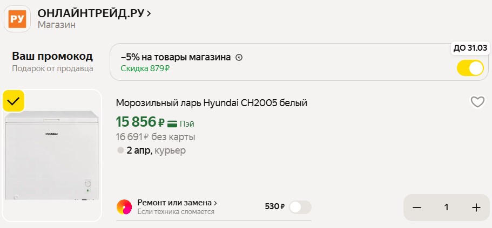Click the orange ОНЛАЙНТРЕЙД.РУ store logo

pos(17,19)
